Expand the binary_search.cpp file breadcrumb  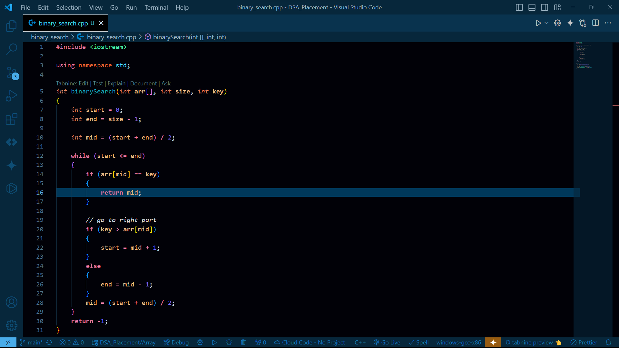(107, 37)
